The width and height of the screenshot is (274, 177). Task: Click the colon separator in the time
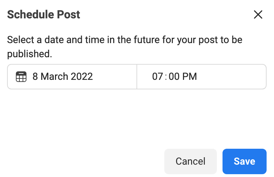click(x=166, y=77)
